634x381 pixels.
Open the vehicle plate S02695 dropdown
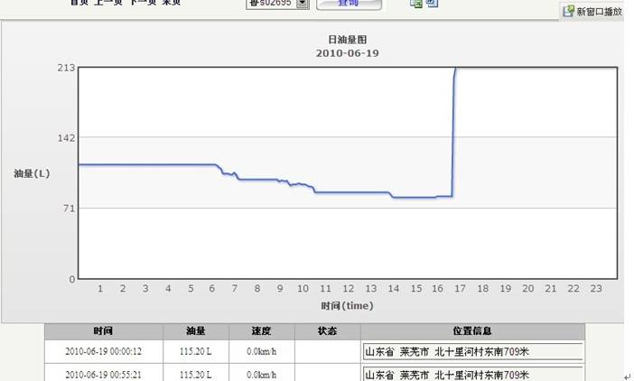[302, 4]
